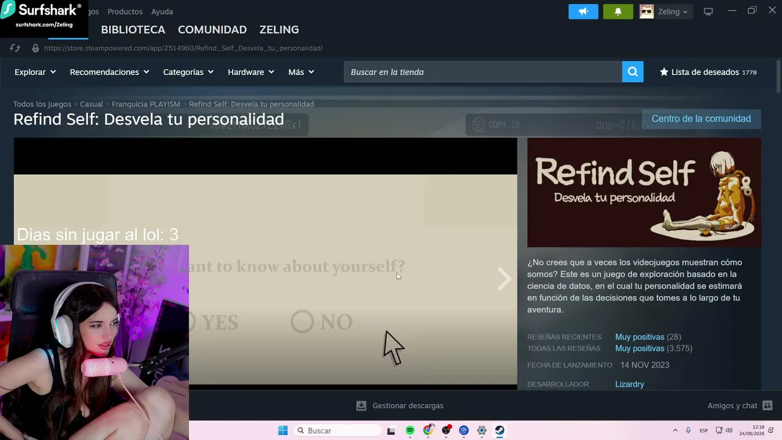Click the Refind Self header image

pos(644,193)
